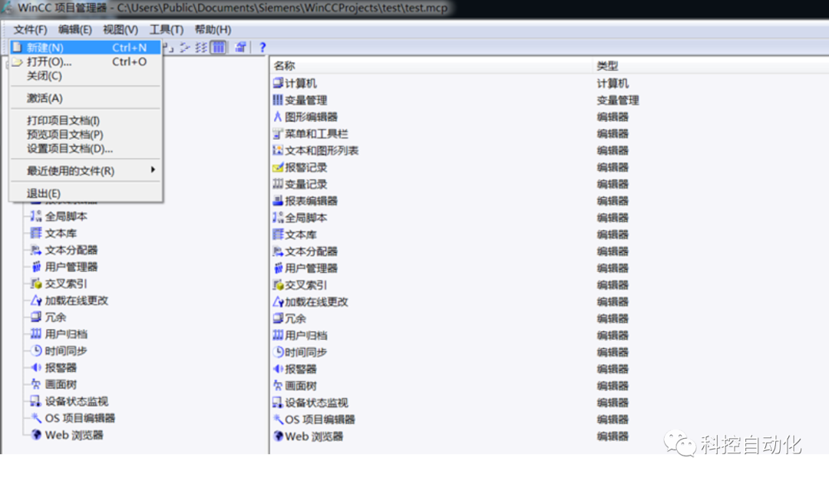This screenshot has width=829, height=481.
Task: Click the 加载在线更改 icon in the navigation tree
Action: 36,300
